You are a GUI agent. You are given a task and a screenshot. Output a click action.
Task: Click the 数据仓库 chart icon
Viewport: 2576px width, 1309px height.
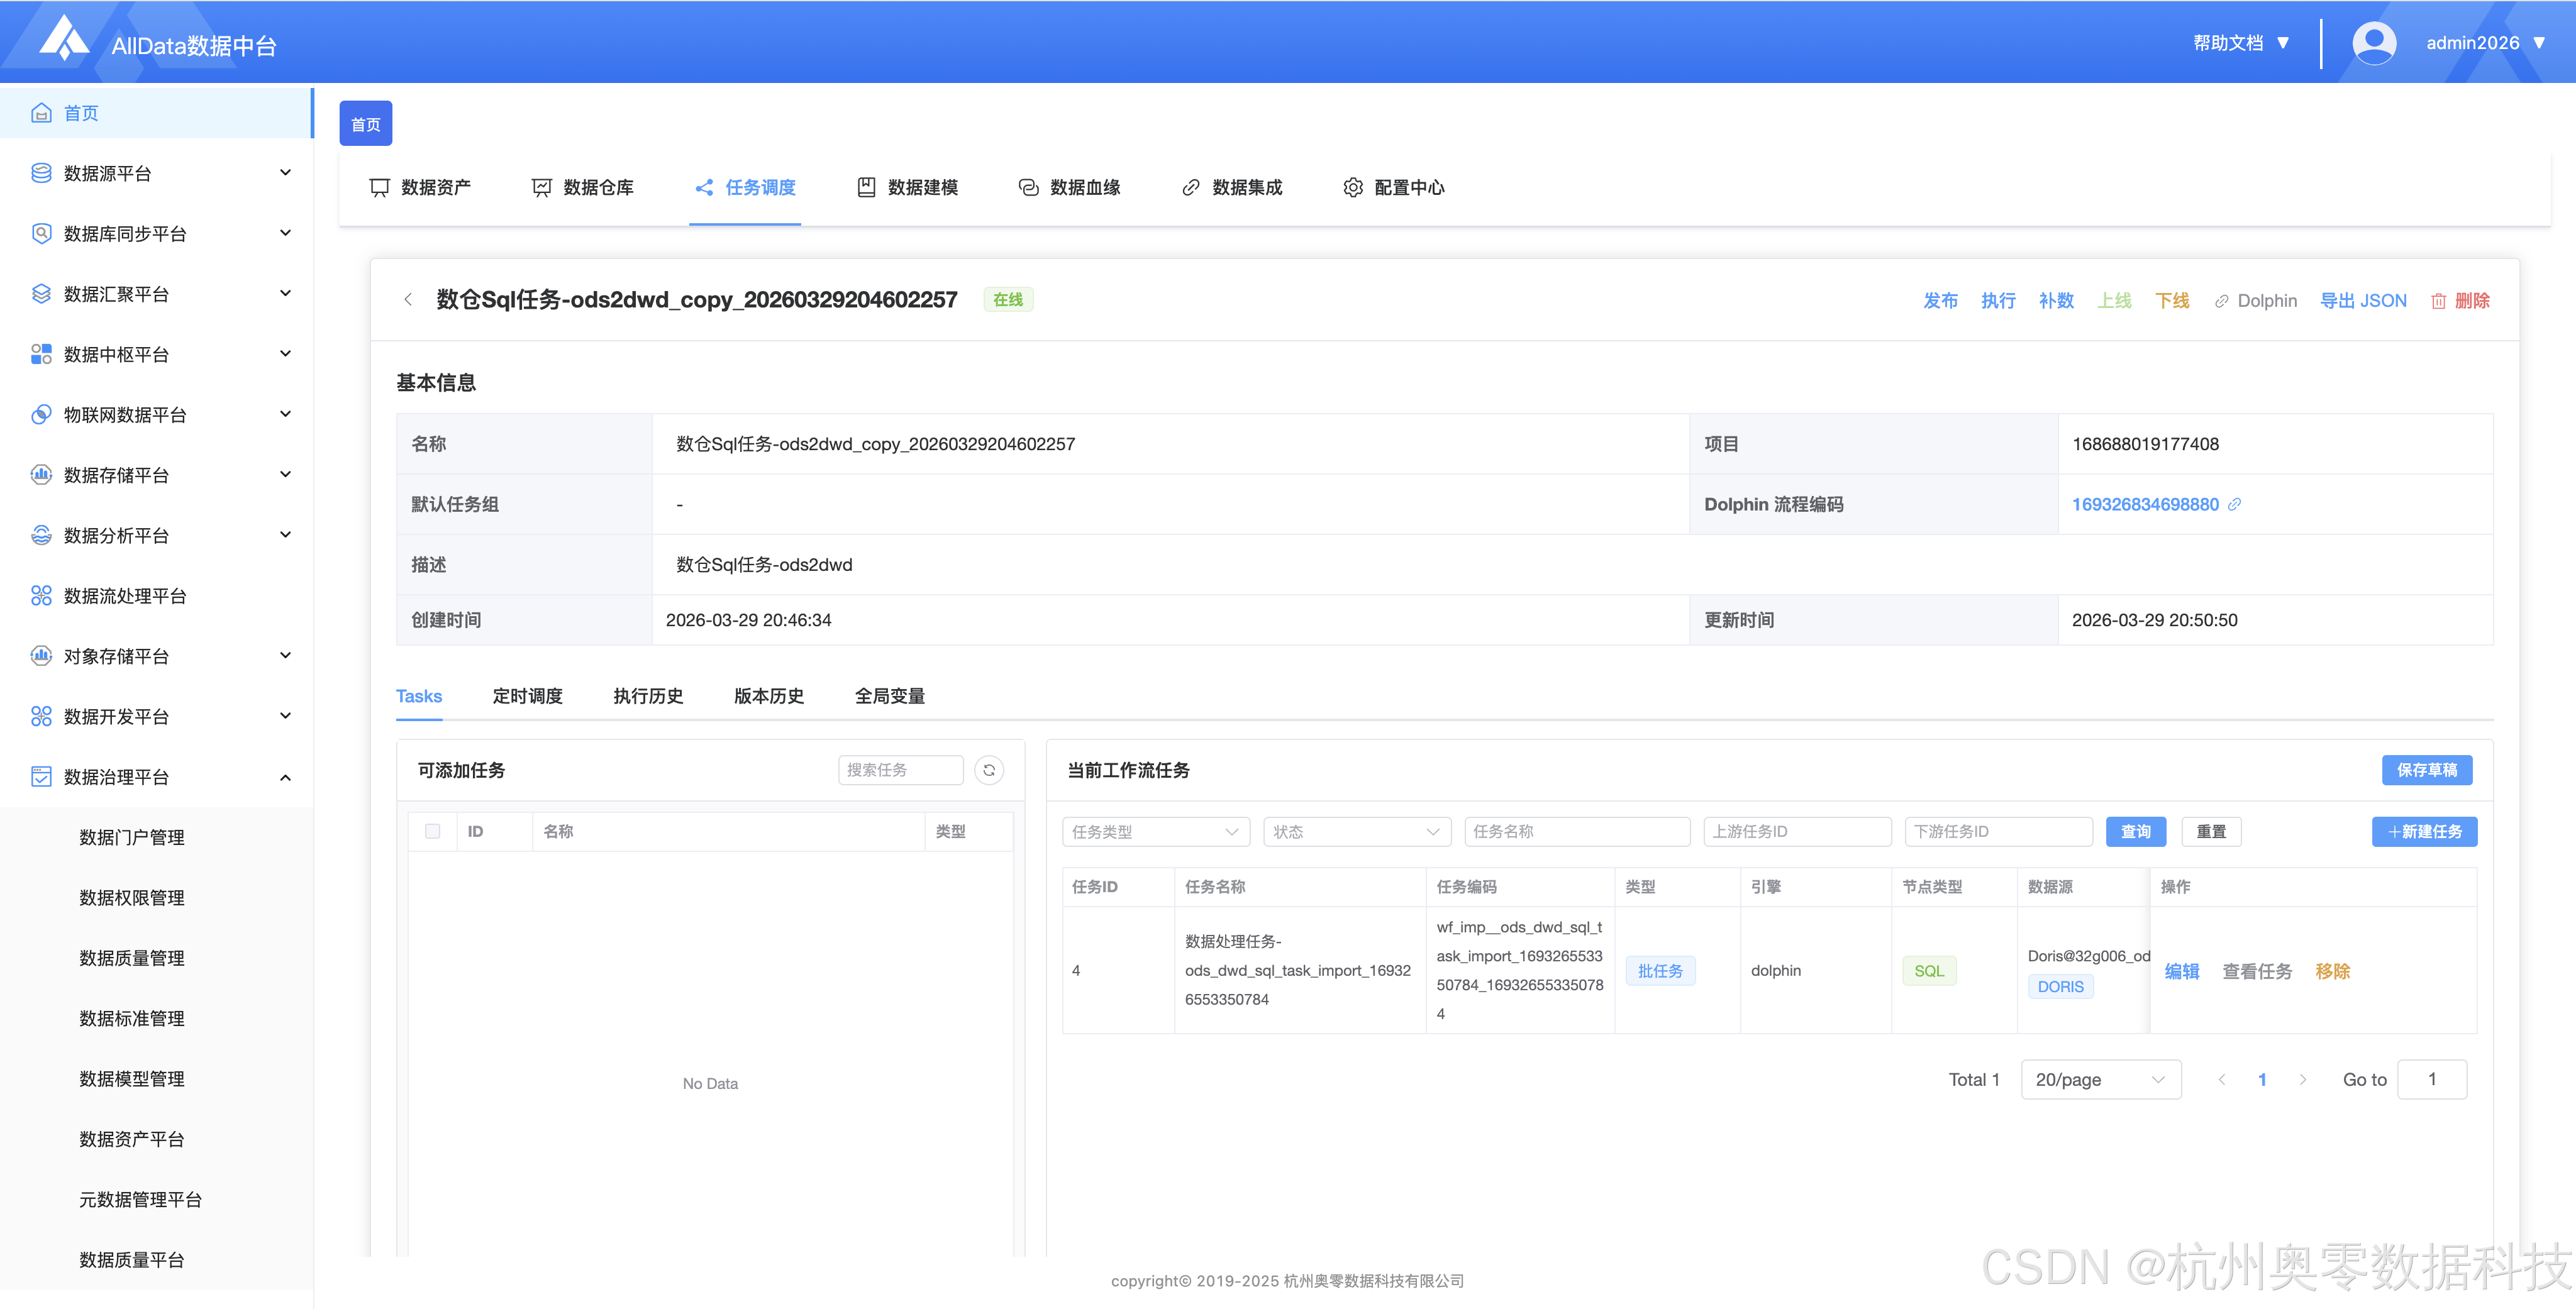542,188
